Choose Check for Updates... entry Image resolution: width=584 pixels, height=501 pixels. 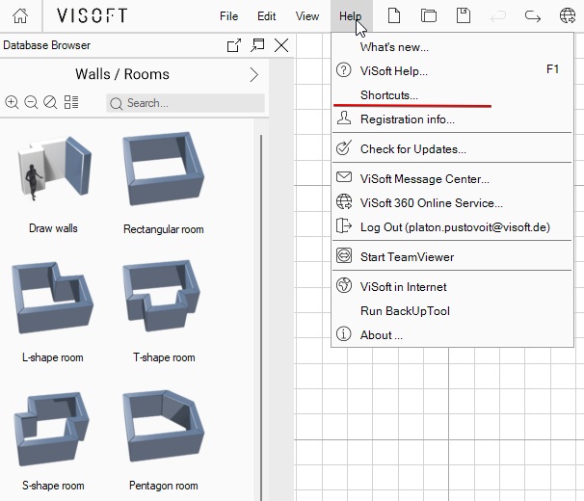[x=412, y=149]
